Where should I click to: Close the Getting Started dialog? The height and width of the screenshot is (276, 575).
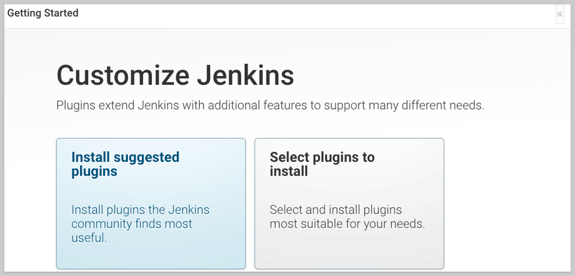point(560,14)
